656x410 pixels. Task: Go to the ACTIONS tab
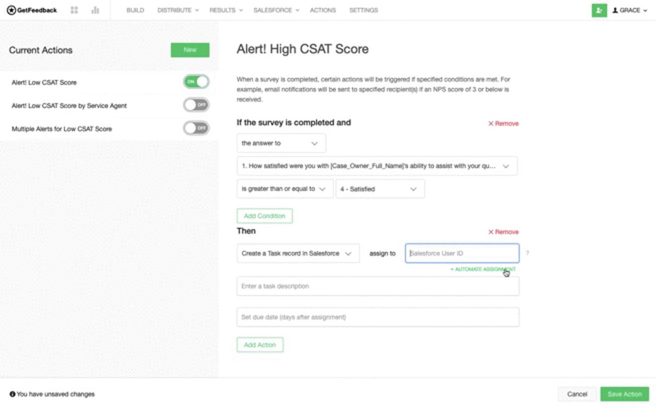(x=323, y=10)
